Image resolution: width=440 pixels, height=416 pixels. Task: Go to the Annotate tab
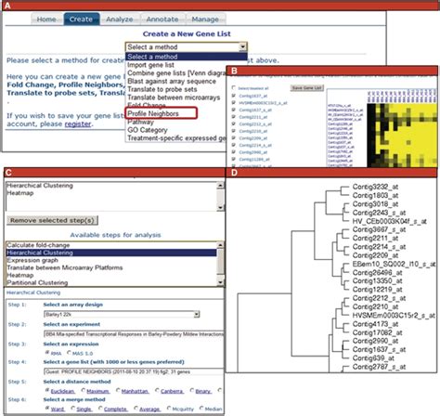162,19
